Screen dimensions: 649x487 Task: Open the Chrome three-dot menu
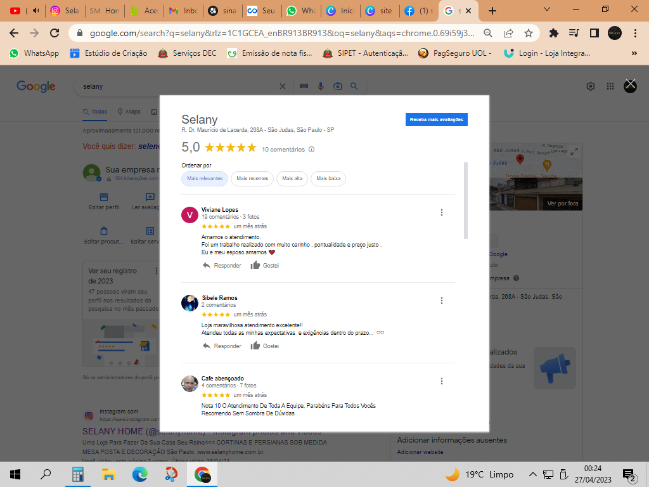click(x=635, y=33)
